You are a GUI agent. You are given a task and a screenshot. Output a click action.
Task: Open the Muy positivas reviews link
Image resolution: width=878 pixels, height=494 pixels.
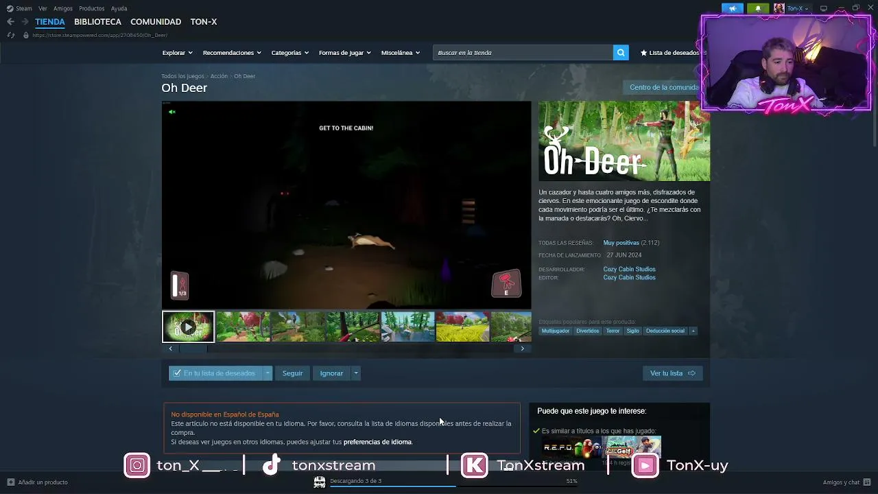(621, 243)
